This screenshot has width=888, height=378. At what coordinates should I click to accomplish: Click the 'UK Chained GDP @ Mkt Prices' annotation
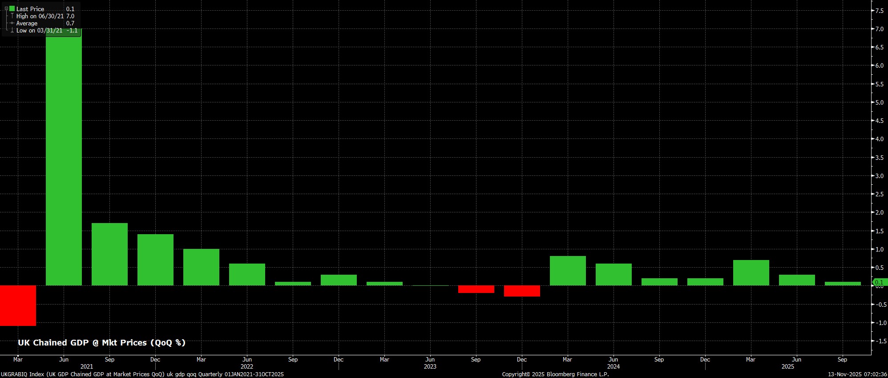(101, 342)
